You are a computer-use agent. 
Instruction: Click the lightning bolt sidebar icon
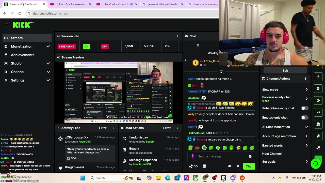click(x=318, y=77)
